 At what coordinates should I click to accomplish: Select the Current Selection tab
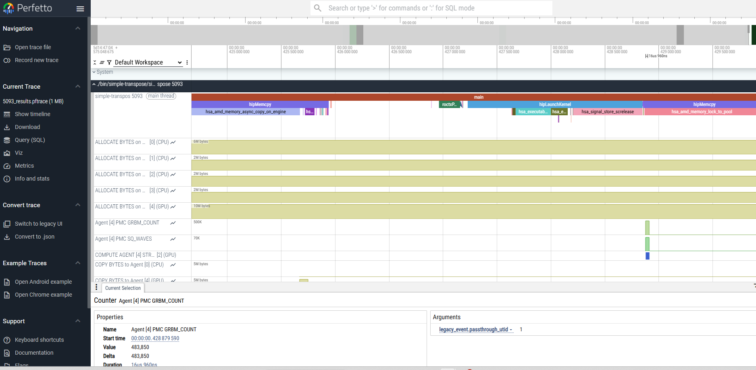point(123,288)
